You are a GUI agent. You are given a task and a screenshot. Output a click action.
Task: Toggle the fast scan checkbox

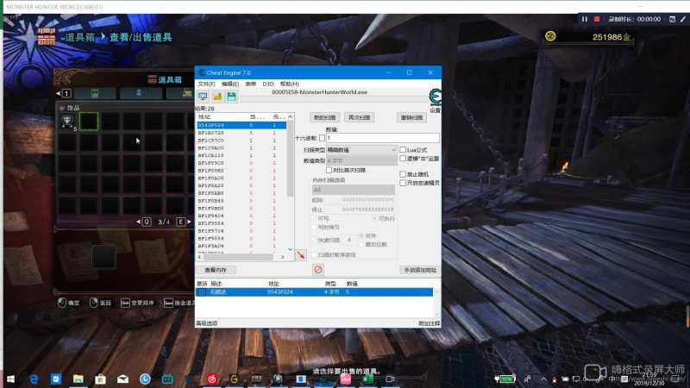(x=314, y=240)
